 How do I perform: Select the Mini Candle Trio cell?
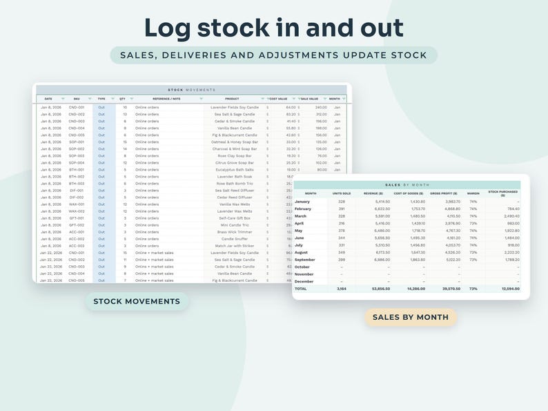pyautogui.click(x=235, y=225)
